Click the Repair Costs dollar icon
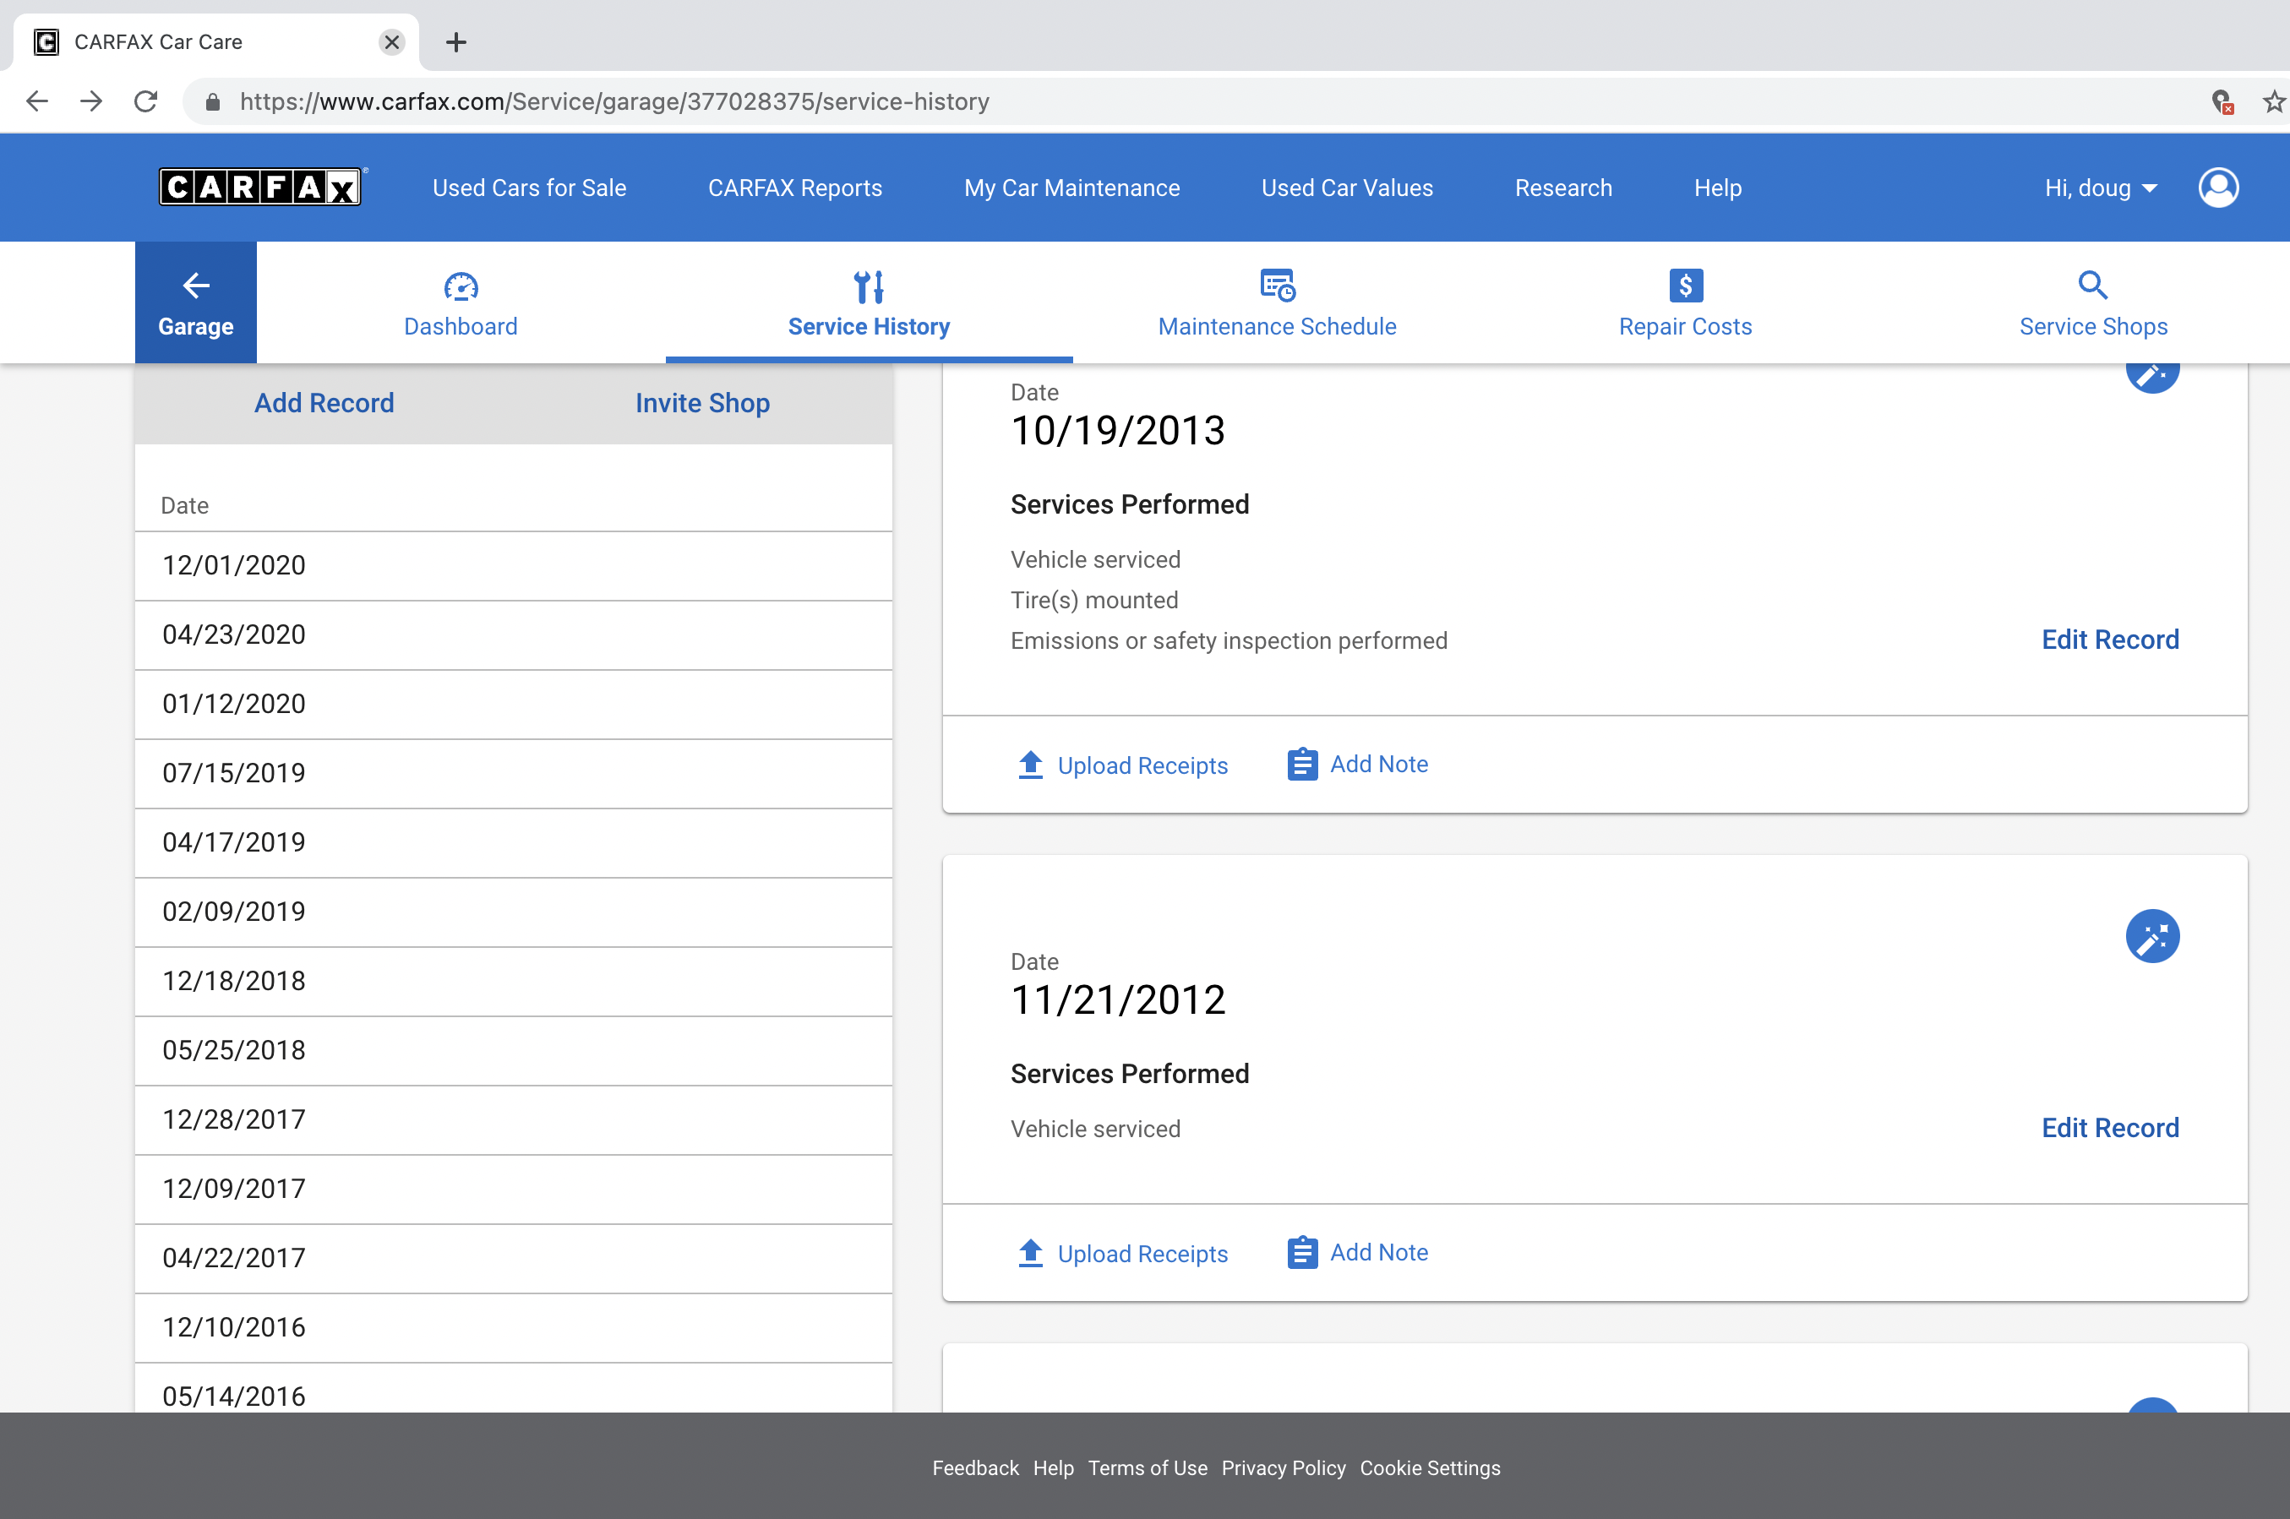 tap(1686, 286)
